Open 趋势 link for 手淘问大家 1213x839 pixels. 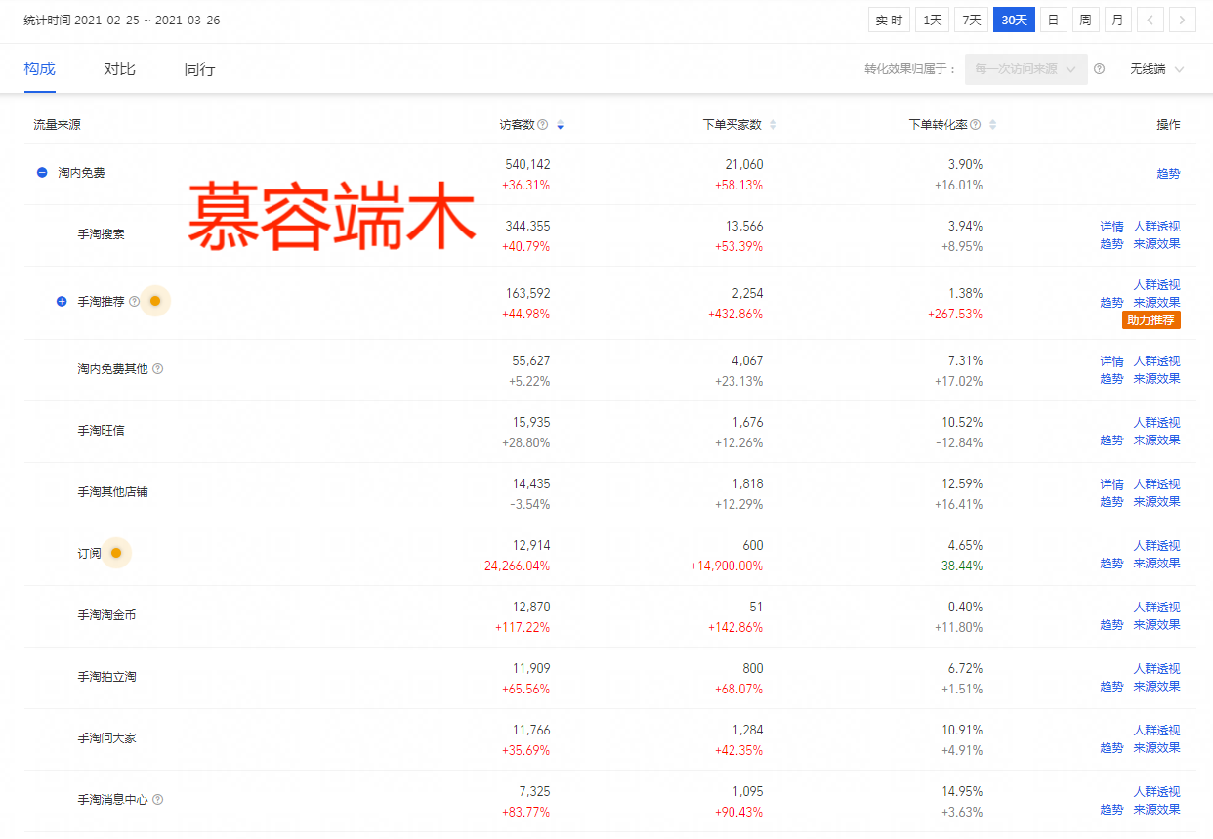click(1111, 748)
